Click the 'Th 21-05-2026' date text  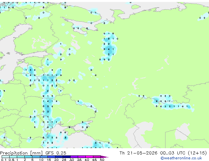tap(138, 153)
